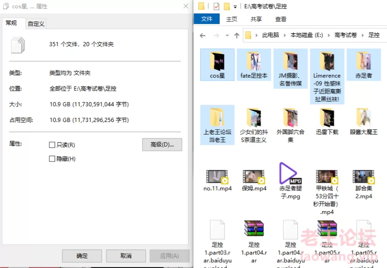Select the 上老王论坛当老王 folder
Screen dimensions: 387x268
217,125
